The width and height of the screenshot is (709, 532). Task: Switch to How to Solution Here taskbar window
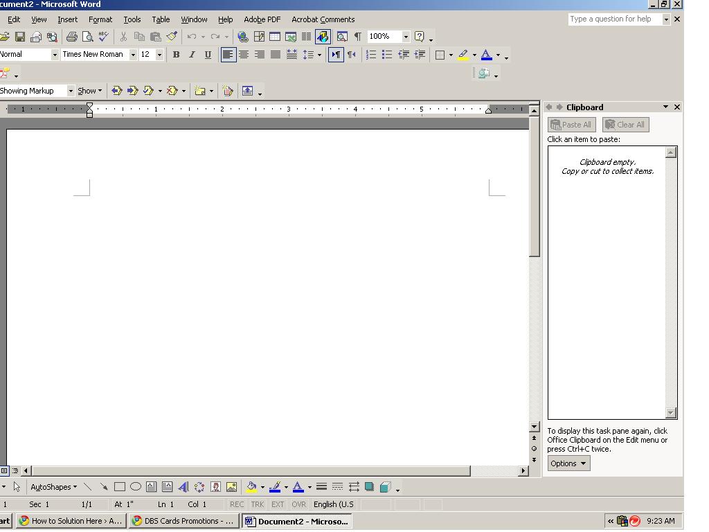point(71,521)
